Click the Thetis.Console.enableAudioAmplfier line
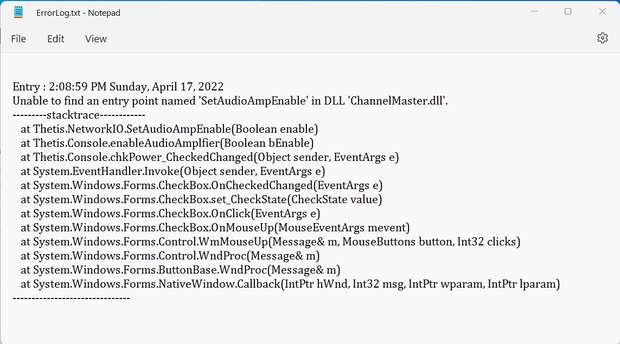The width and height of the screenshot is (620, 344). tap(167, 143)
